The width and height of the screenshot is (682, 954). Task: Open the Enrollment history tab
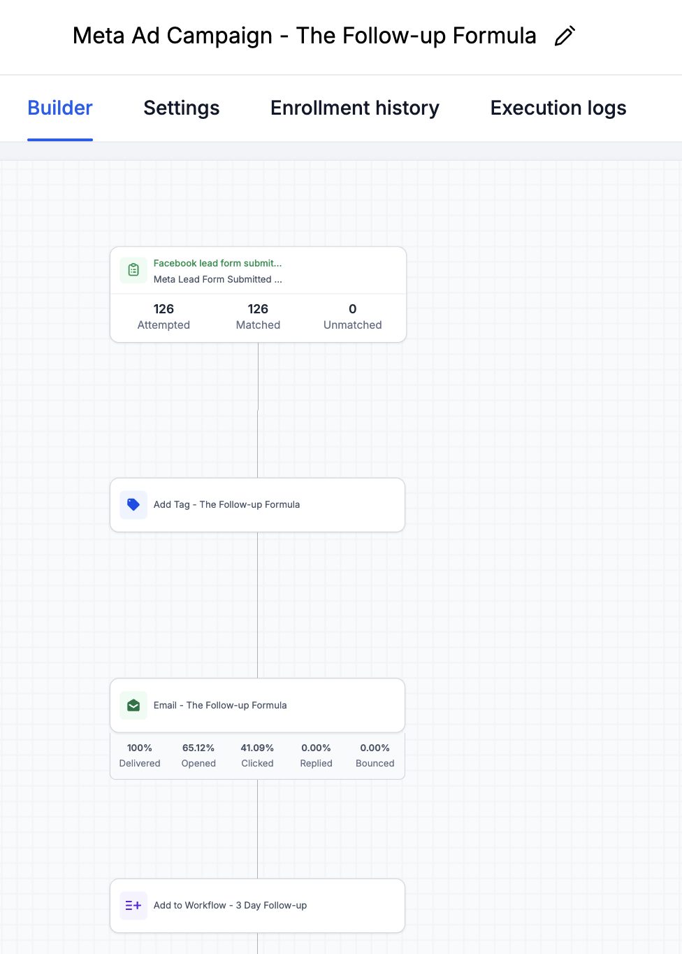(x=355, y=108)
